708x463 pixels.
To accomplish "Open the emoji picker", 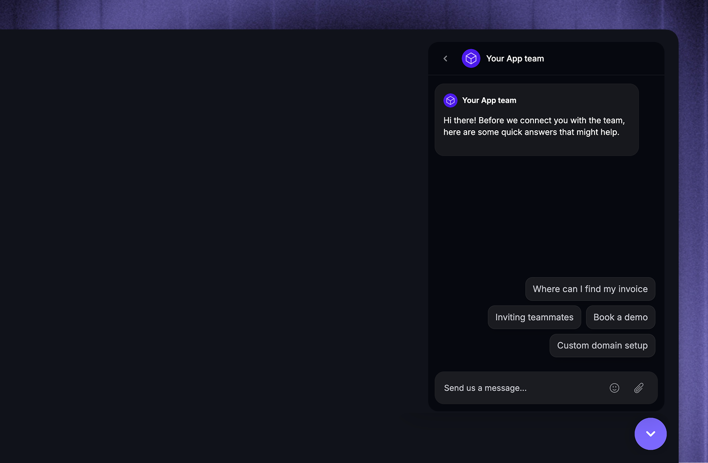I will [x=614, y=388].
